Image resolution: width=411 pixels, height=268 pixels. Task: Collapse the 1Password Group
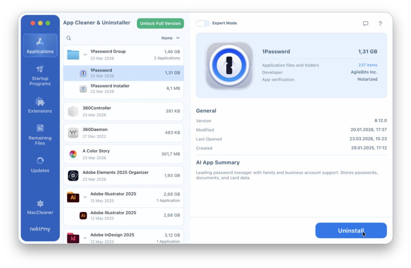click(x=85, y=55)
